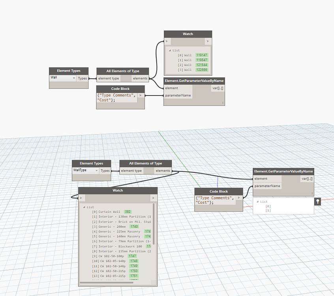Click the output arrow on the upper Code Block

(x=140, y=95)
